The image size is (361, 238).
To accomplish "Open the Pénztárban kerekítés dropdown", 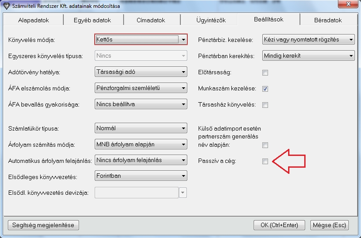I will coord(351,56).
